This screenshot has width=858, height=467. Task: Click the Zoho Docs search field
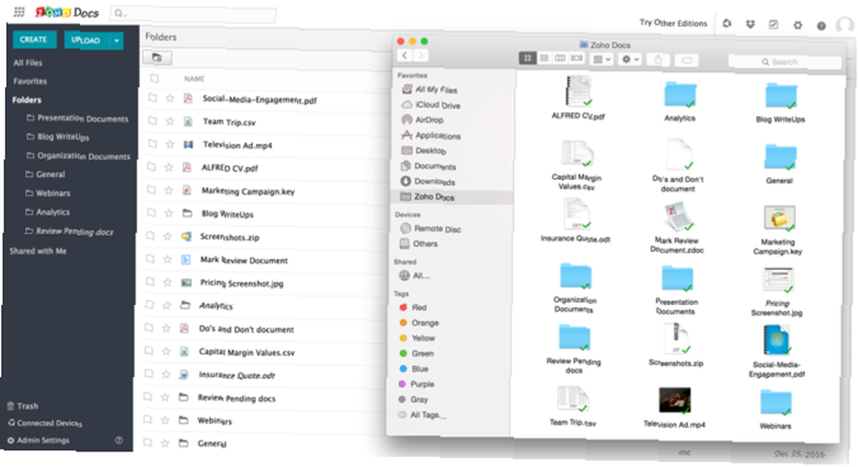(193, 14)
